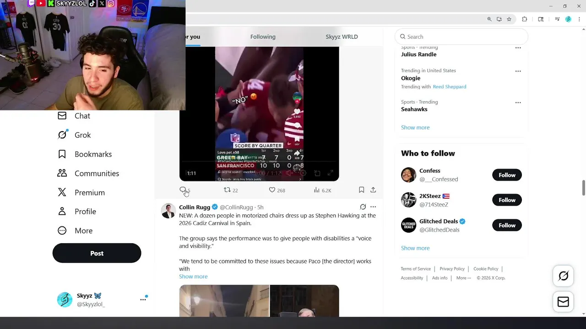This screenshot has width=586, height=329.
Task: Open Collin Rugg's profile name link
Action: 195,207
